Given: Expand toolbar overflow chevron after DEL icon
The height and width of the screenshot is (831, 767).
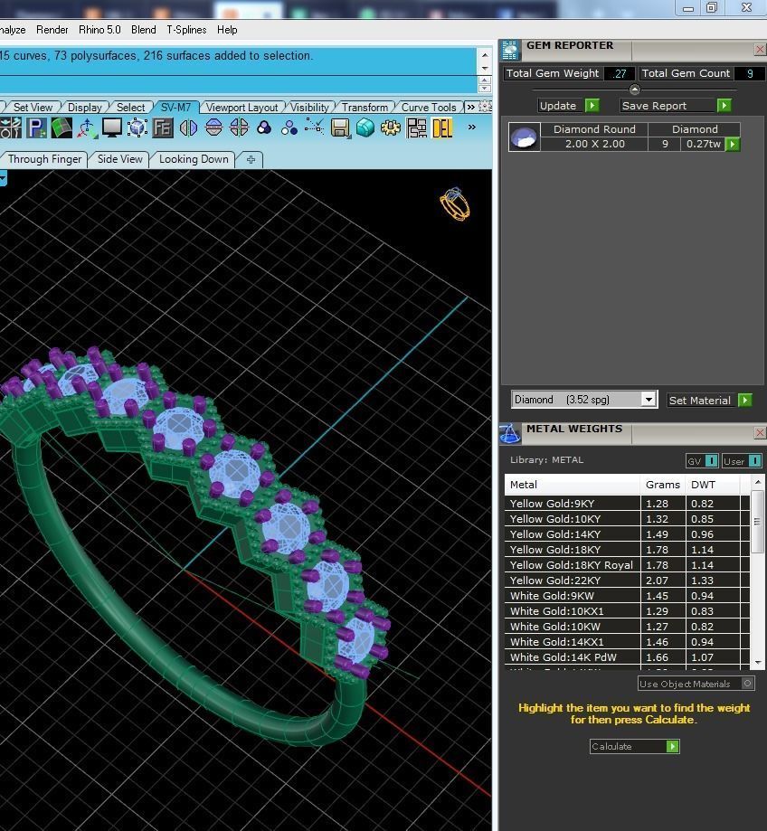Looking at the screenshot, I should point(472,127).
